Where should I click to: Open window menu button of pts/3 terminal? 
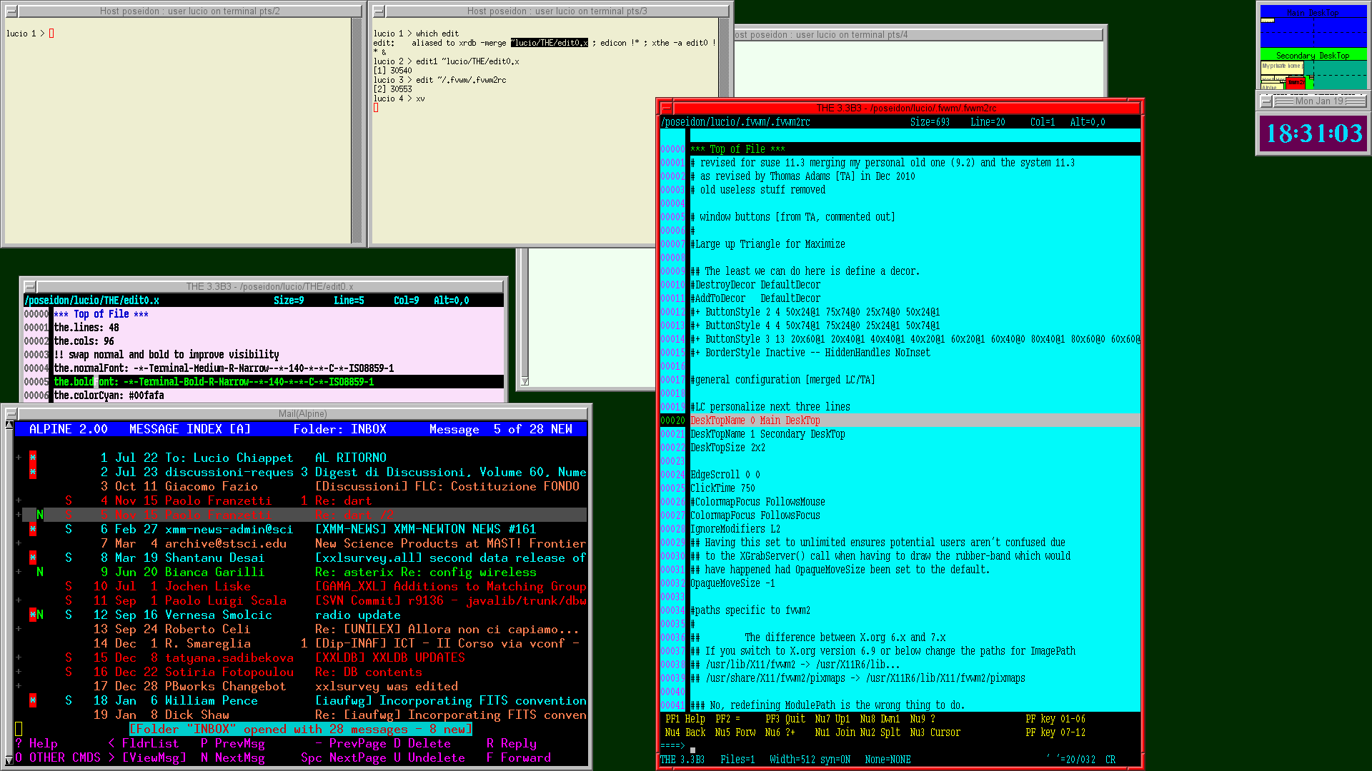coord(379,11)
